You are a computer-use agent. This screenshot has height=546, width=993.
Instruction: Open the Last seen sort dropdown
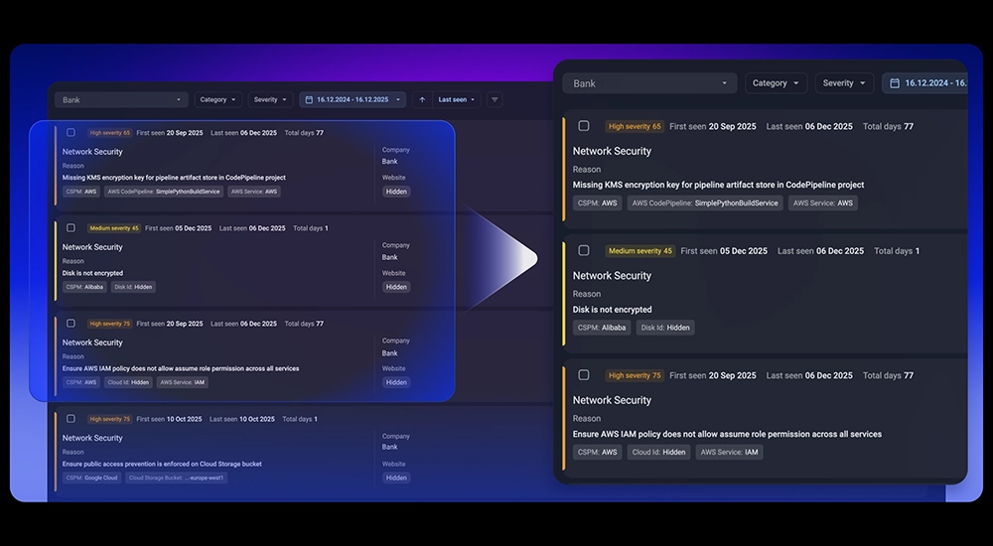[457, 100]
